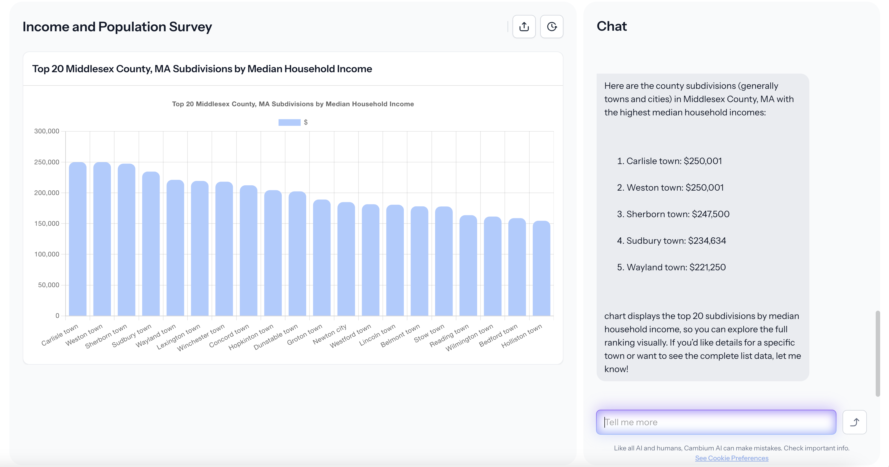This screenshot has height=467, width=889.
Task: Click the Wilmington town bar
Action: (492, 266)
